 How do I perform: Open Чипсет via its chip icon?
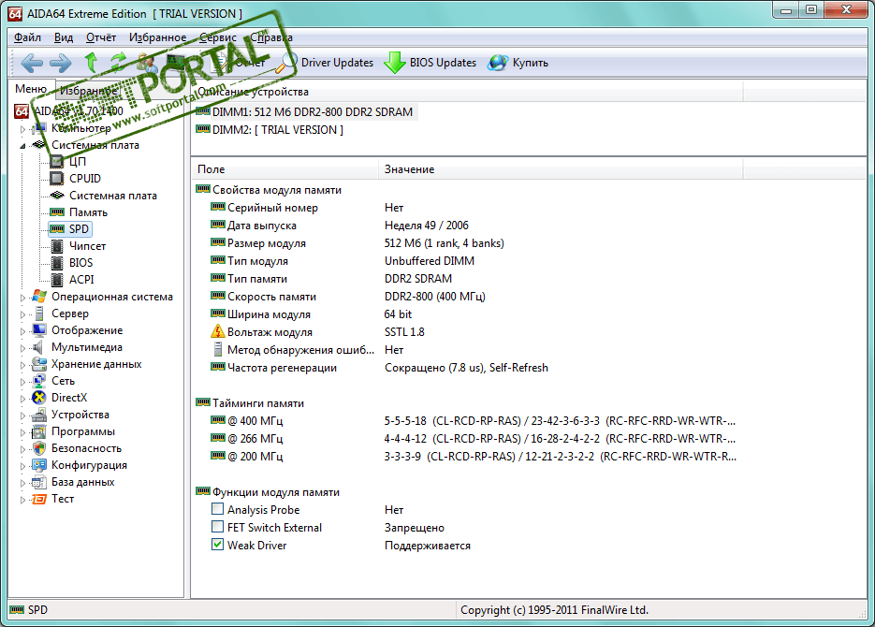pyautogui.click(x=57, y=246)
